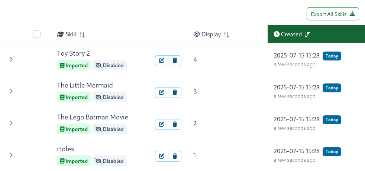The image size is (365, 171).
Task: Tick the select-all checkbox in header
Action: click(x=37, y=34)
